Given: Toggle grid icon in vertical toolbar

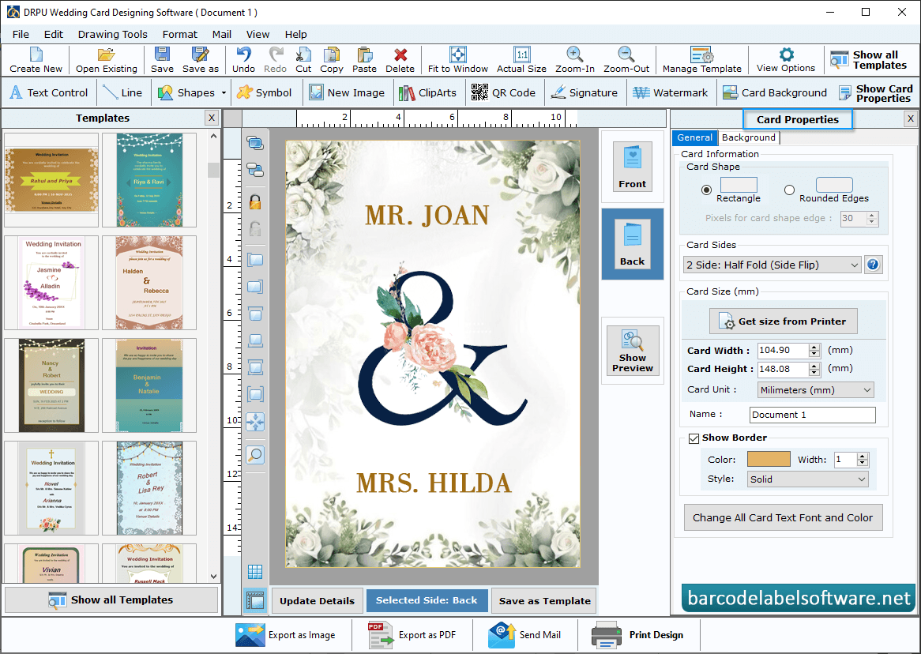Looking at the screenshot, I should pyautogui.click(x=255, y=572).
